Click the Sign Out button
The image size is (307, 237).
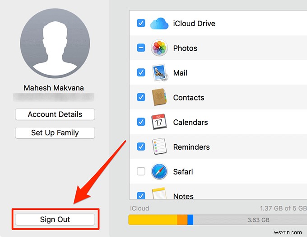click(55, 219)
